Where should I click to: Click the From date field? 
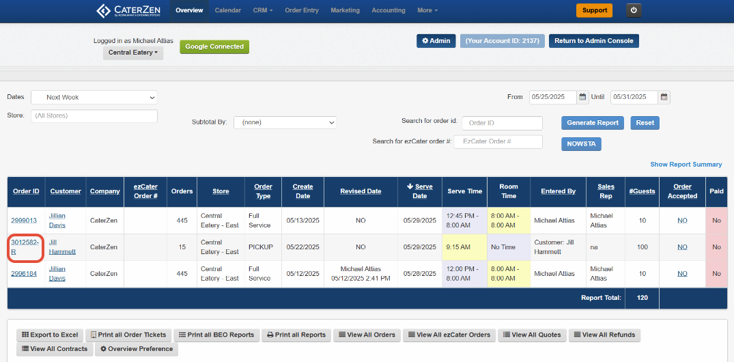tap(553, 97)
